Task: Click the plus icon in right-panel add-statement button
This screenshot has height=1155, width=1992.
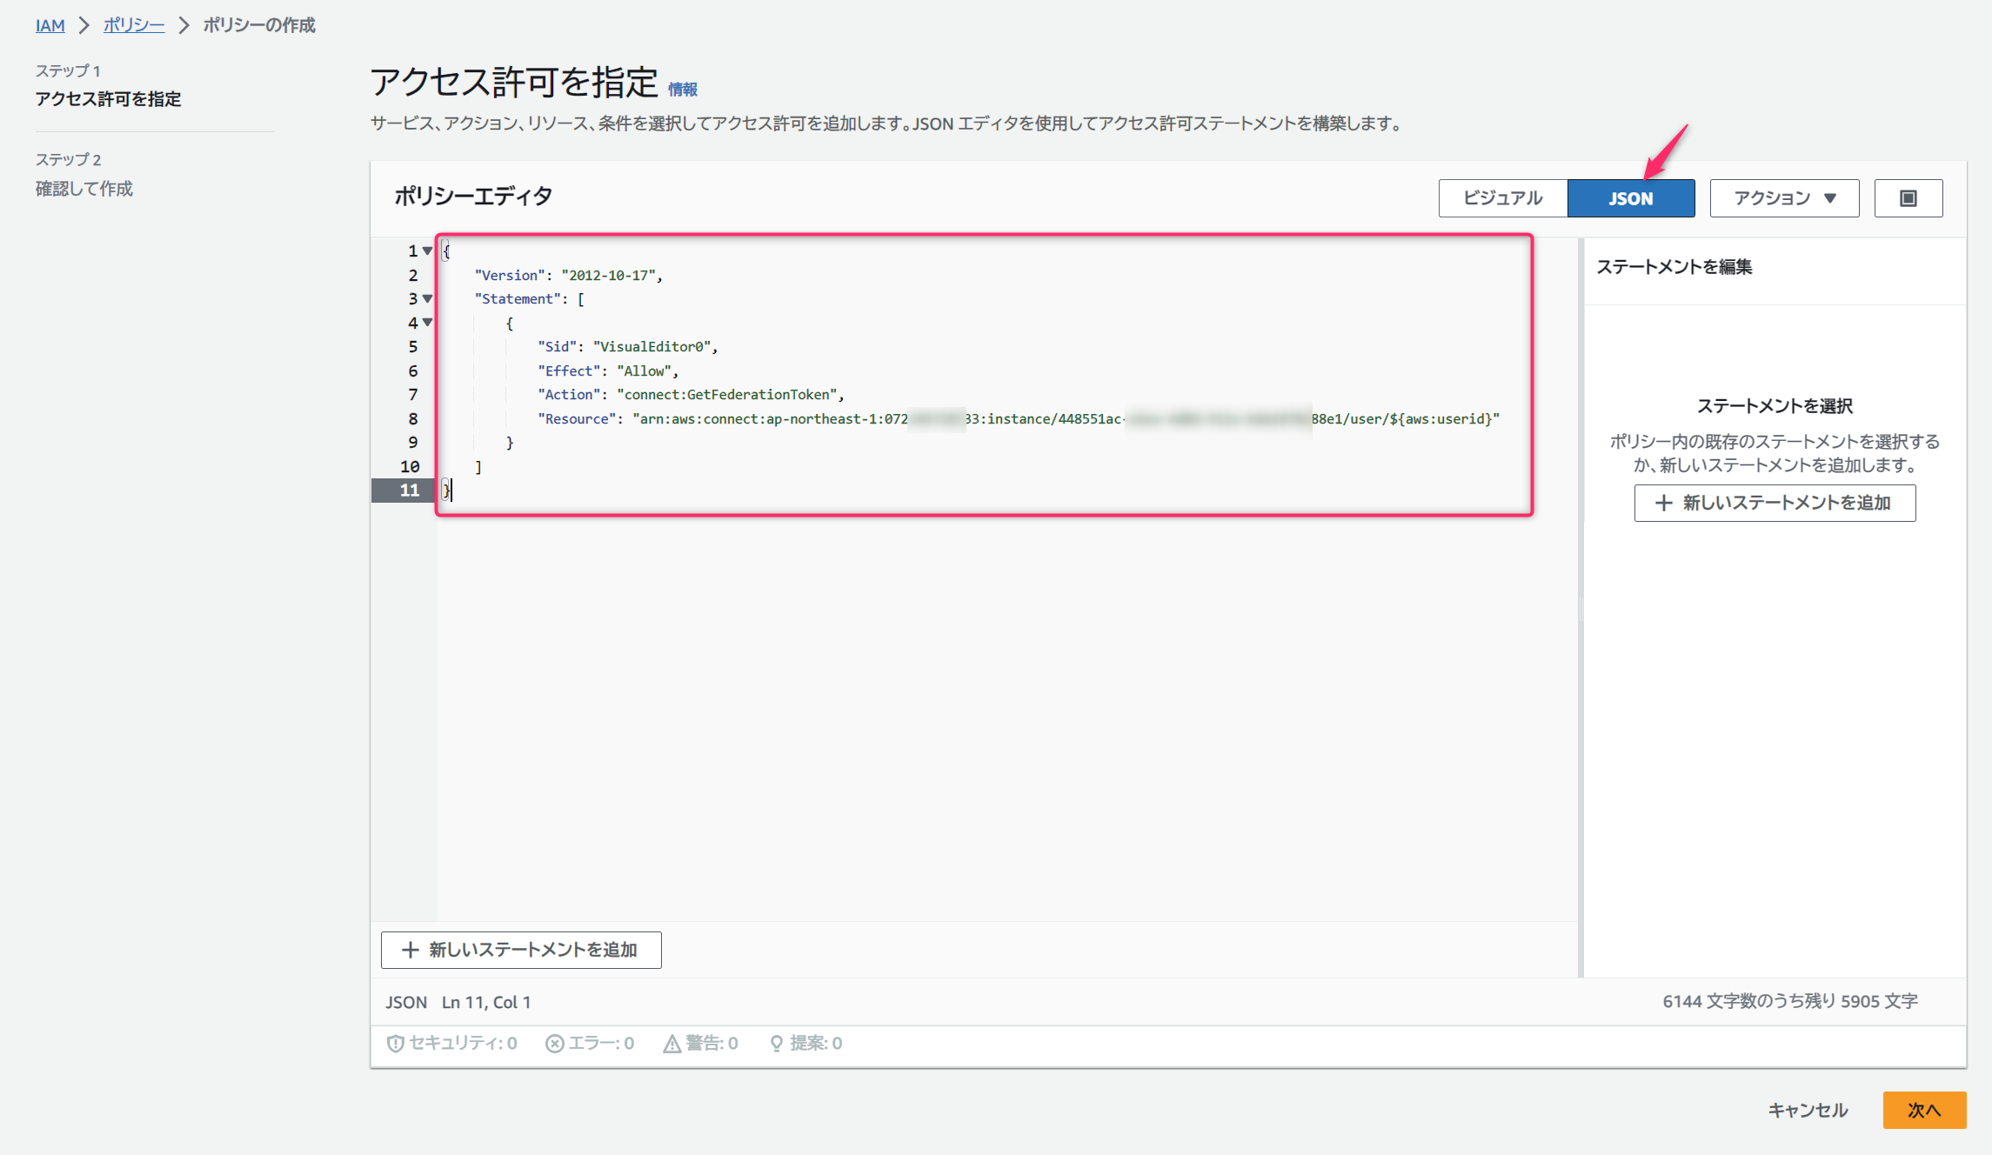Action: (x=1664, y=503)
